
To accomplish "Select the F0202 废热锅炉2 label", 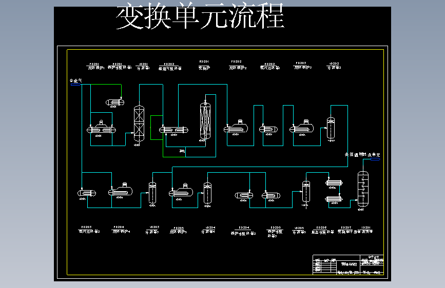I will click(x=238, y=65).
